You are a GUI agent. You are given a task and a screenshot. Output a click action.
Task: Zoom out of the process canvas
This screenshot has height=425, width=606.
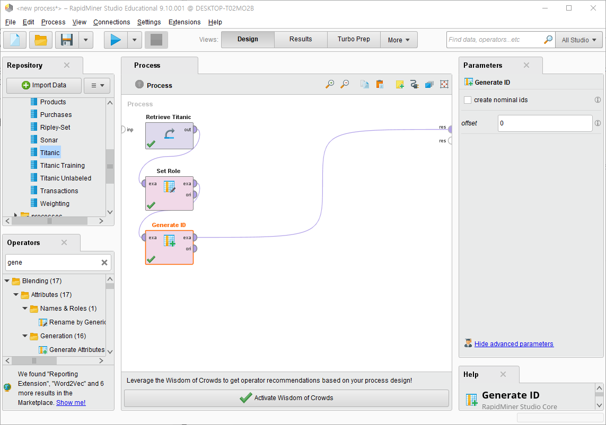(345, 84)
